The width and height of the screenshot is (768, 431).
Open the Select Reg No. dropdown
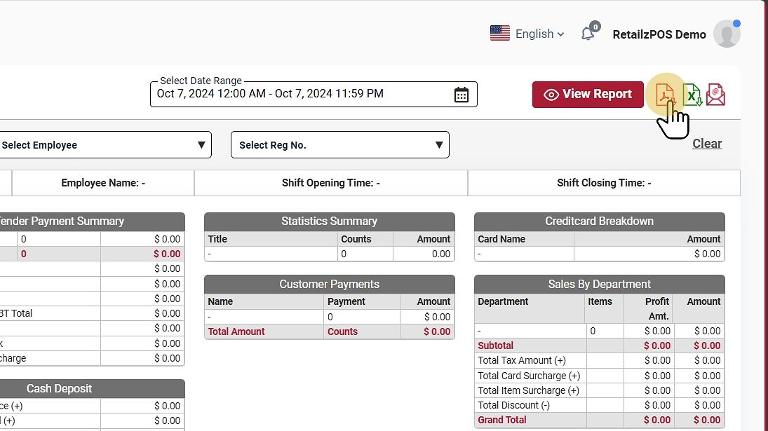pyautogui.click(x=340, y=145)
